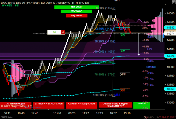Screen dimensions: 176x119
Task: Click the green 'ETH OR' panel
Action: [142, 105]
